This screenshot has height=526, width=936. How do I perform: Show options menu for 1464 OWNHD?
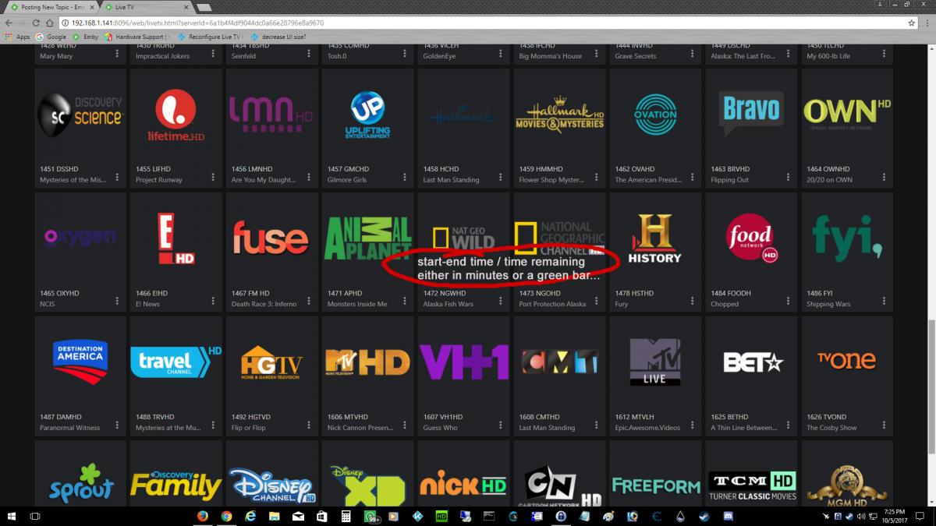(x=885, y=177)
